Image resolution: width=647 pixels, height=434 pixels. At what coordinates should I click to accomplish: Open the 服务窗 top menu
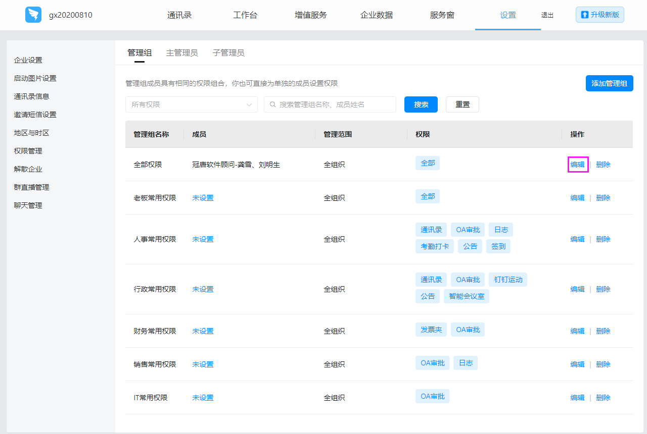442,15
